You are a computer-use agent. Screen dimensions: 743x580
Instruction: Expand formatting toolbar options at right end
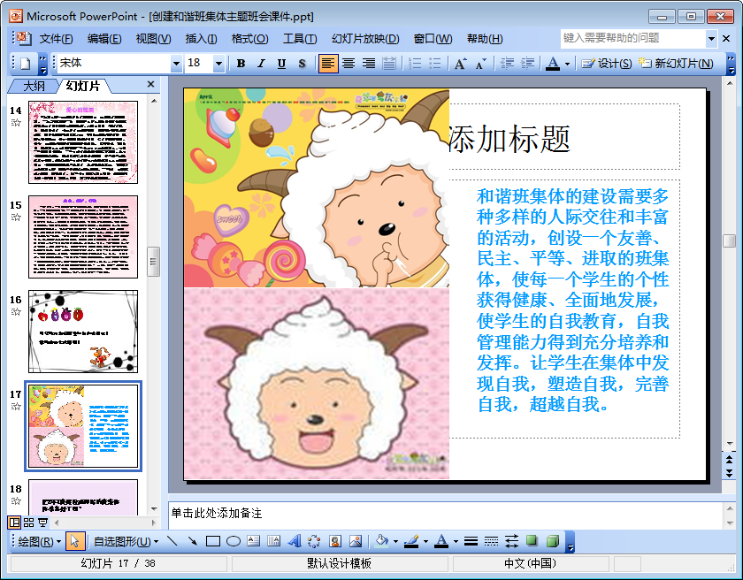(x=732, y=64)
